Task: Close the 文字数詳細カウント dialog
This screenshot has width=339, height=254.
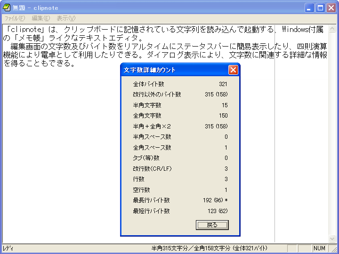Action: pos(233,70)
